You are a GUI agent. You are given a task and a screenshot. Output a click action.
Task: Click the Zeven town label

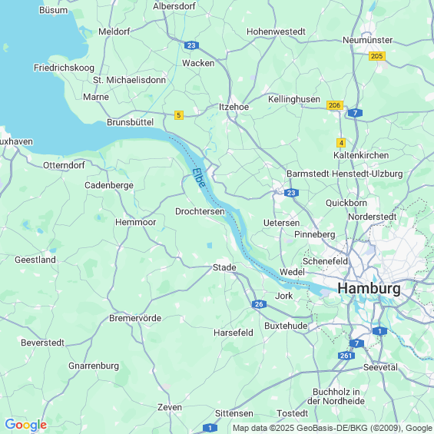(170, 407)
